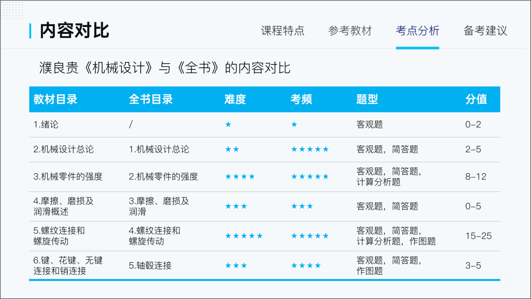Select 3.机械零件的强度 textbook cell
The image size is (531, 299).
point(68,177)
